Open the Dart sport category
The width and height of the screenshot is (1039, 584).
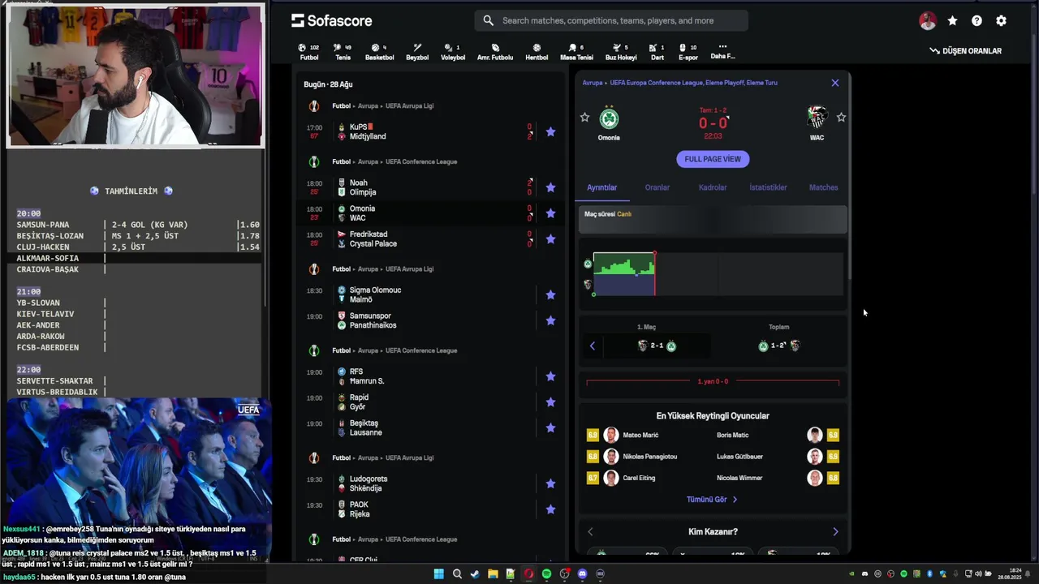pos(657,52)
